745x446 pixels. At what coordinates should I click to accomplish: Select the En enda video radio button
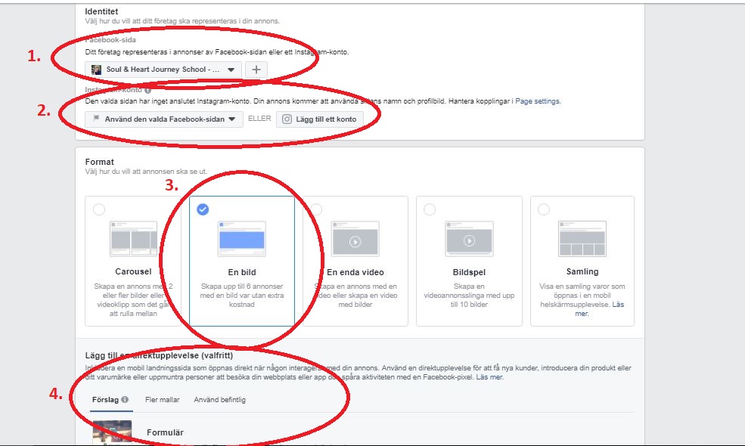[x=317, y=209]
